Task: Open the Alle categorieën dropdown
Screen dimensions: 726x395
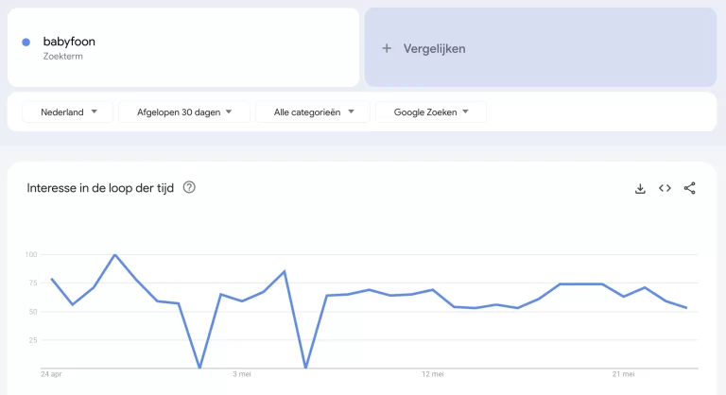Action: [x=313, y=112]
